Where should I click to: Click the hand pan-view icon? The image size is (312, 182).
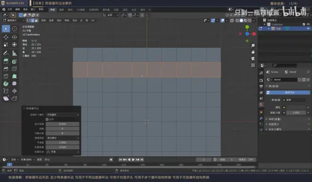pos(253,52)
